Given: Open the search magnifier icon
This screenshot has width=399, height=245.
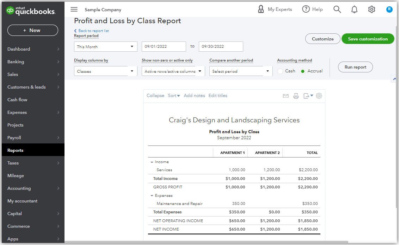Looking at the screenshot, I should (337, 9).
